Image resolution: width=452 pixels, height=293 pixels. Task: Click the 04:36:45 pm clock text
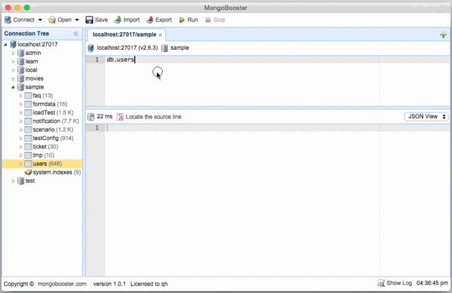point(432,283)
